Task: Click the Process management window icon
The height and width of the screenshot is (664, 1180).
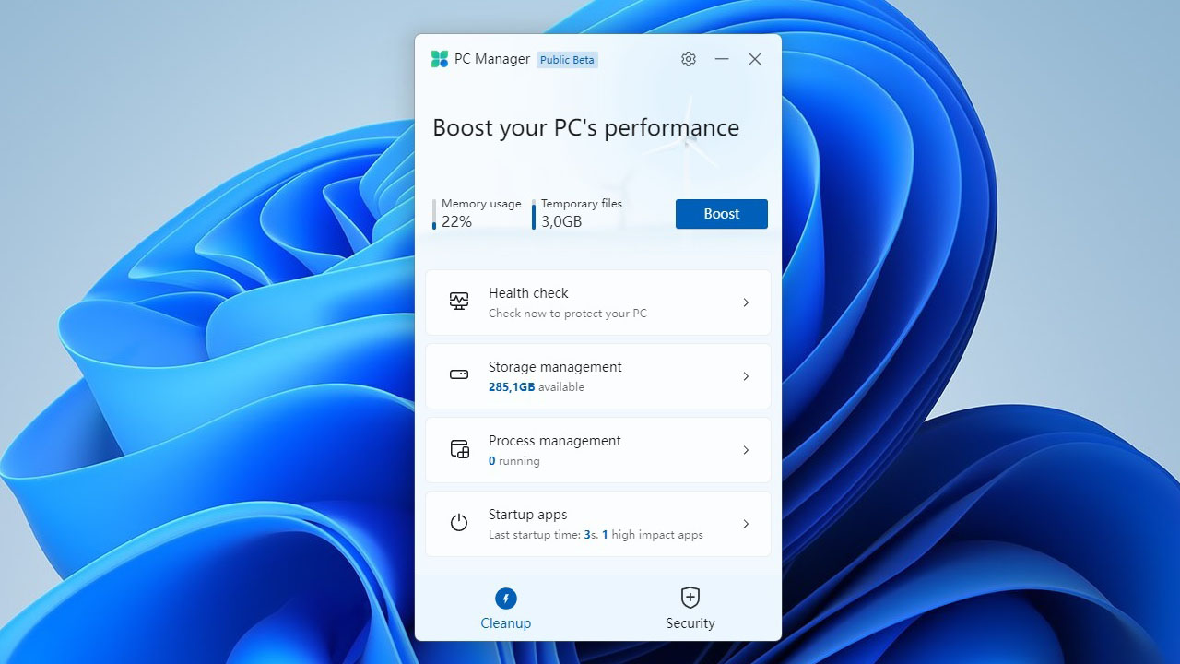Action: 459,449
